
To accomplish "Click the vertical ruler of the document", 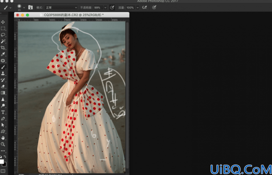I will click(16, 97).
